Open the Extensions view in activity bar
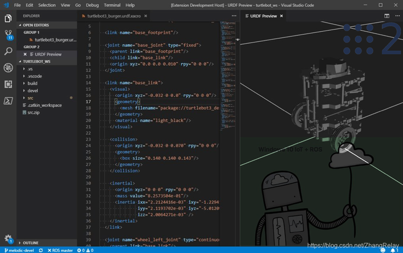Viewport: 403px width, 253px height. coord(8,84)
